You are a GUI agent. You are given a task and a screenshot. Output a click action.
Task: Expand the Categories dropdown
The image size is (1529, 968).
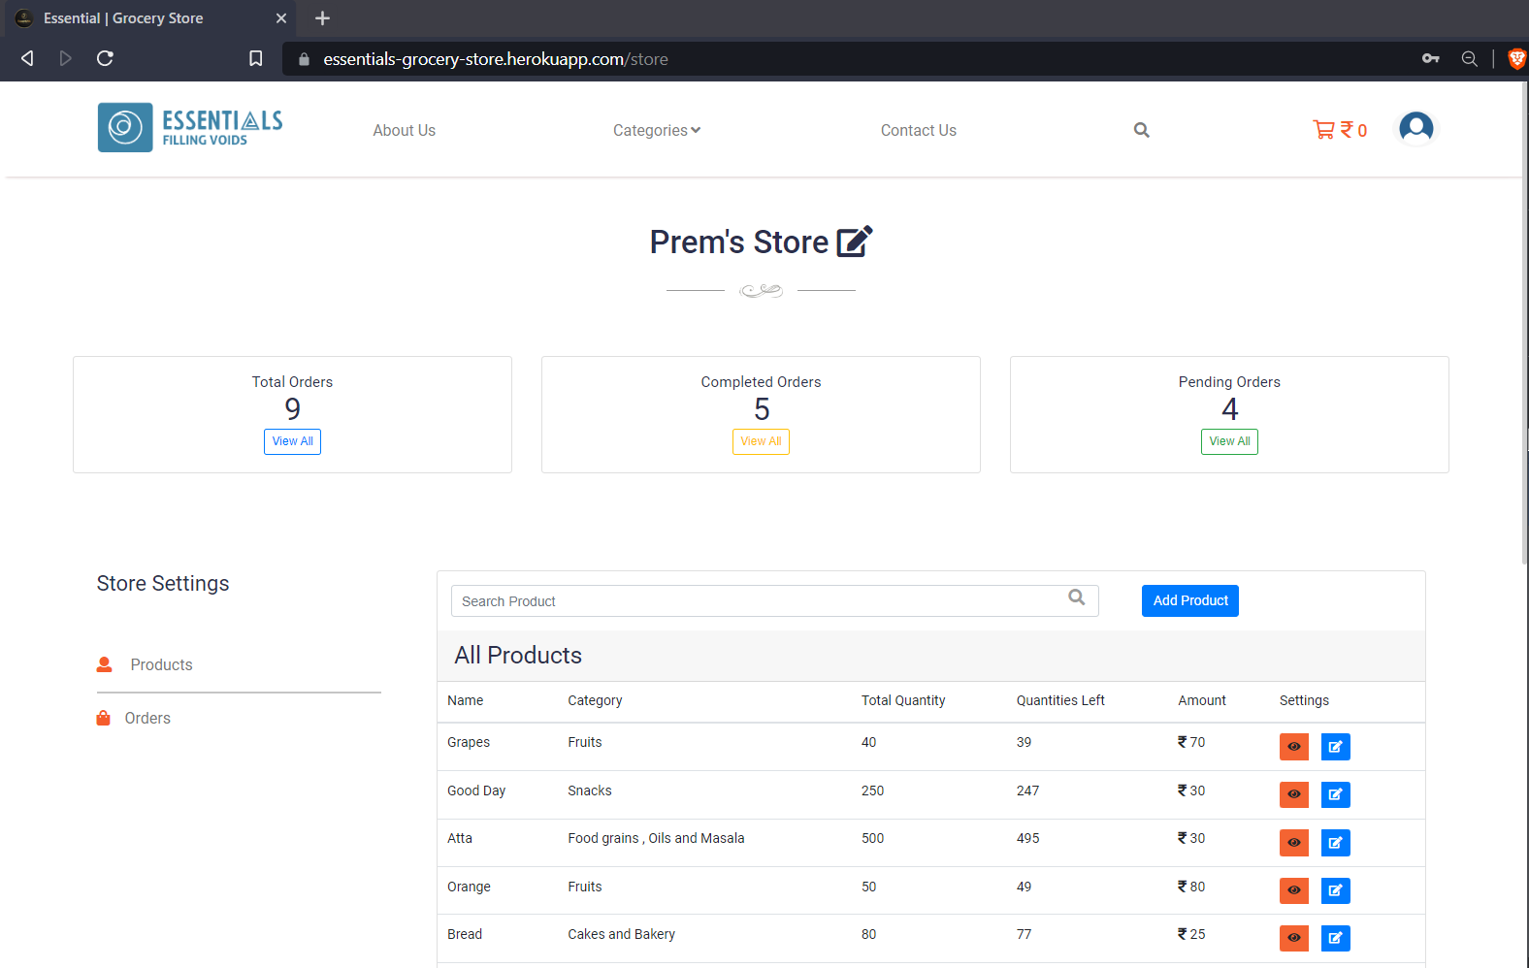(657, 130)
